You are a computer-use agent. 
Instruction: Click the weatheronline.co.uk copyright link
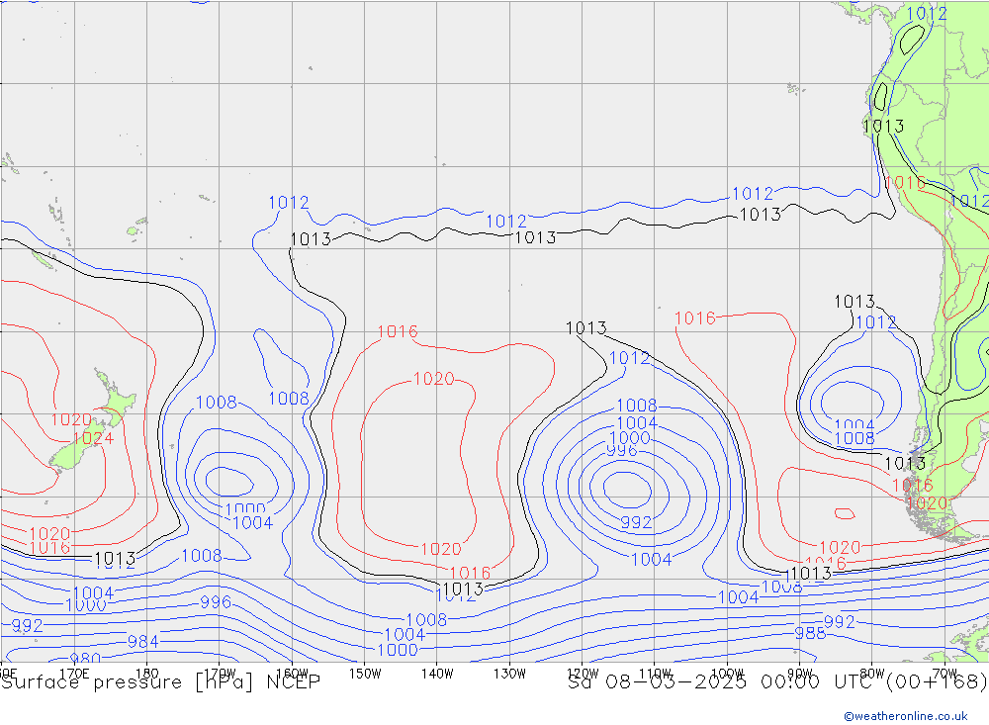point(906,716)
